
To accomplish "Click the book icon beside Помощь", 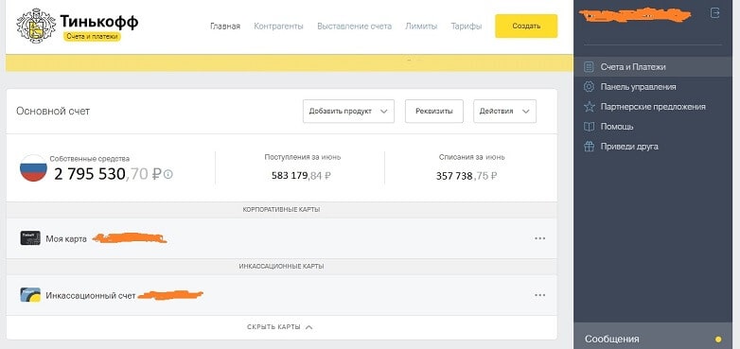I will coord(589,127).
